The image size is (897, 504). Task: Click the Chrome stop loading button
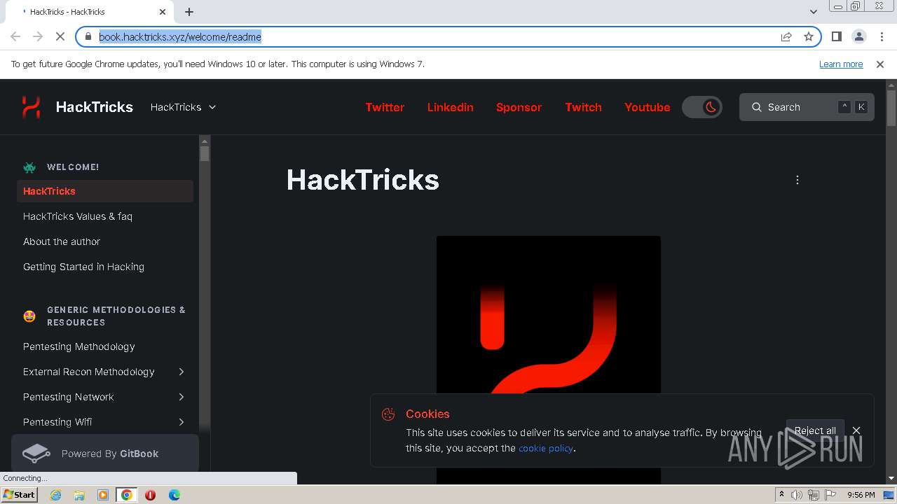tap(60, 36)
